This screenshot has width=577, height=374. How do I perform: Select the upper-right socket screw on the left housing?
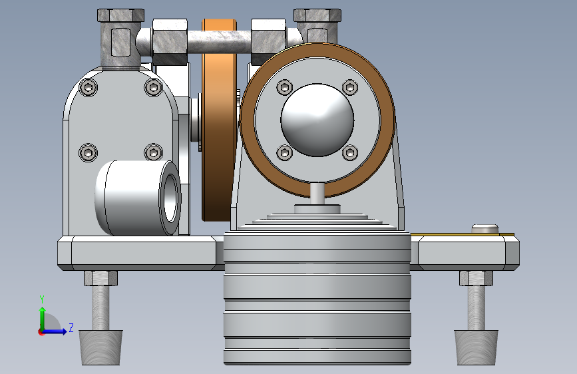tap(153, 88)
